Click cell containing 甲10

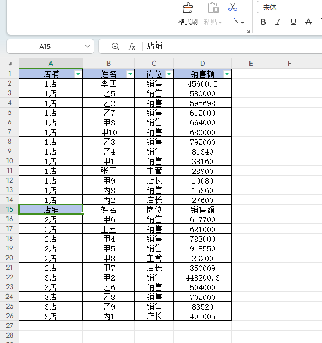pyautogui.click(x=109, y=132)
